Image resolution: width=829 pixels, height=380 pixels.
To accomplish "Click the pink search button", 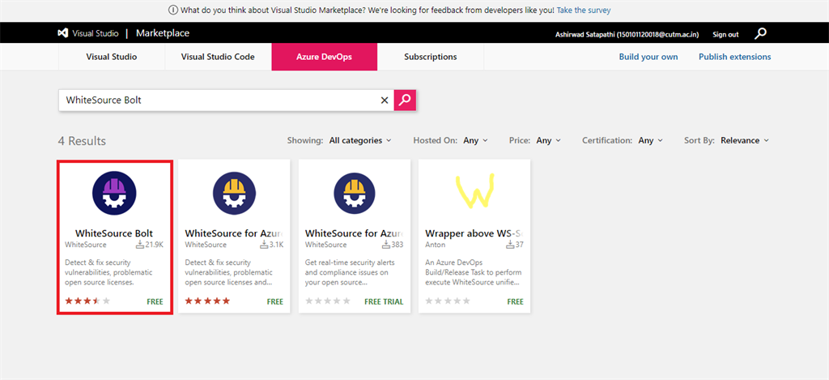I will [x=405, y=100].
